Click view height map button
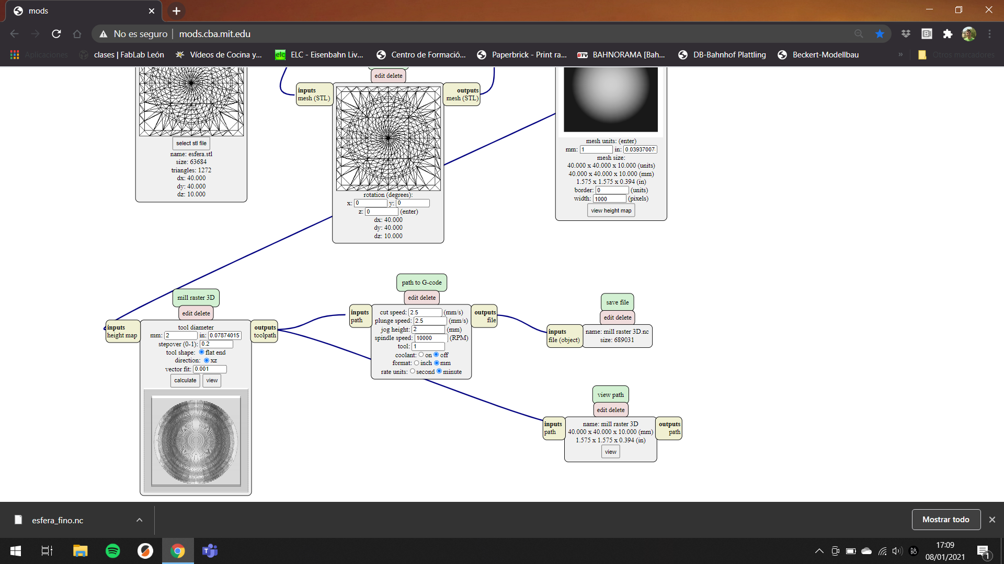Screen dimensions: 1004x564 coord(611,210)
